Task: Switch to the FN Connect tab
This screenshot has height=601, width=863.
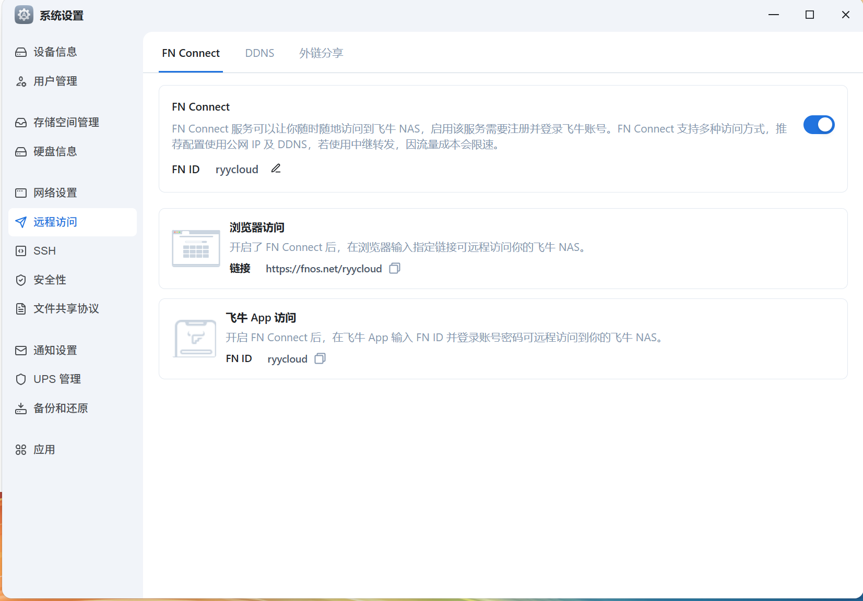Action: point(191,53)
